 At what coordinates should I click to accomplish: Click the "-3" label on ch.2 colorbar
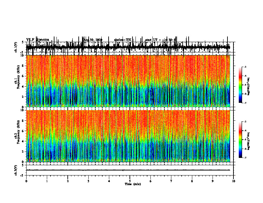[245, 122]
